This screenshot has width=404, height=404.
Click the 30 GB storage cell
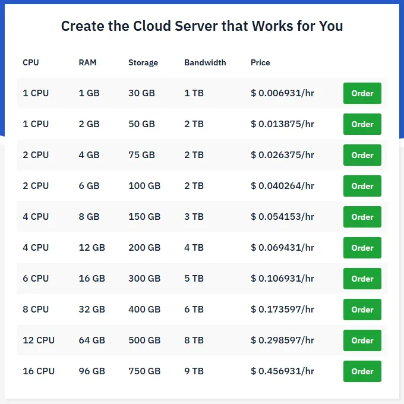(x=141, y=93)
